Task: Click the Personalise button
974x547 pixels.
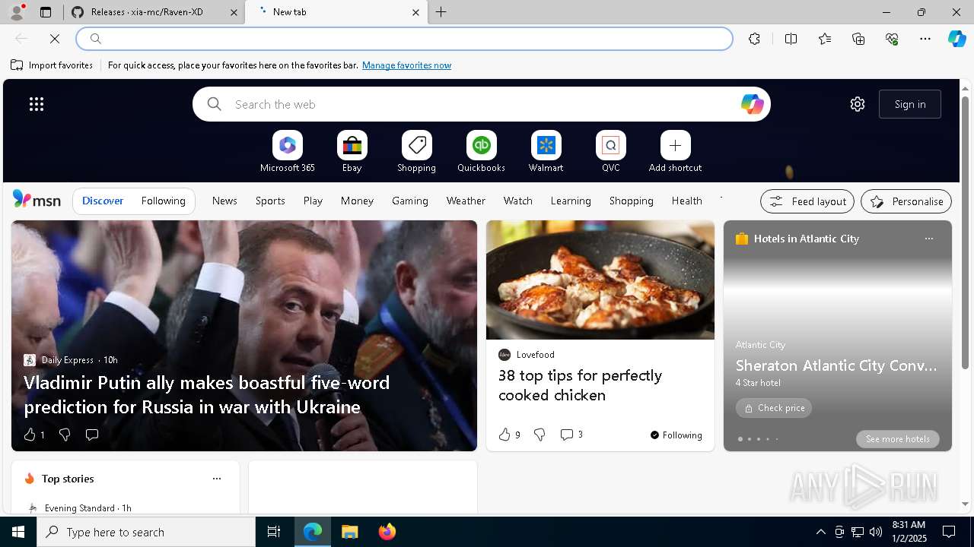Action: (x=906, y=201)
